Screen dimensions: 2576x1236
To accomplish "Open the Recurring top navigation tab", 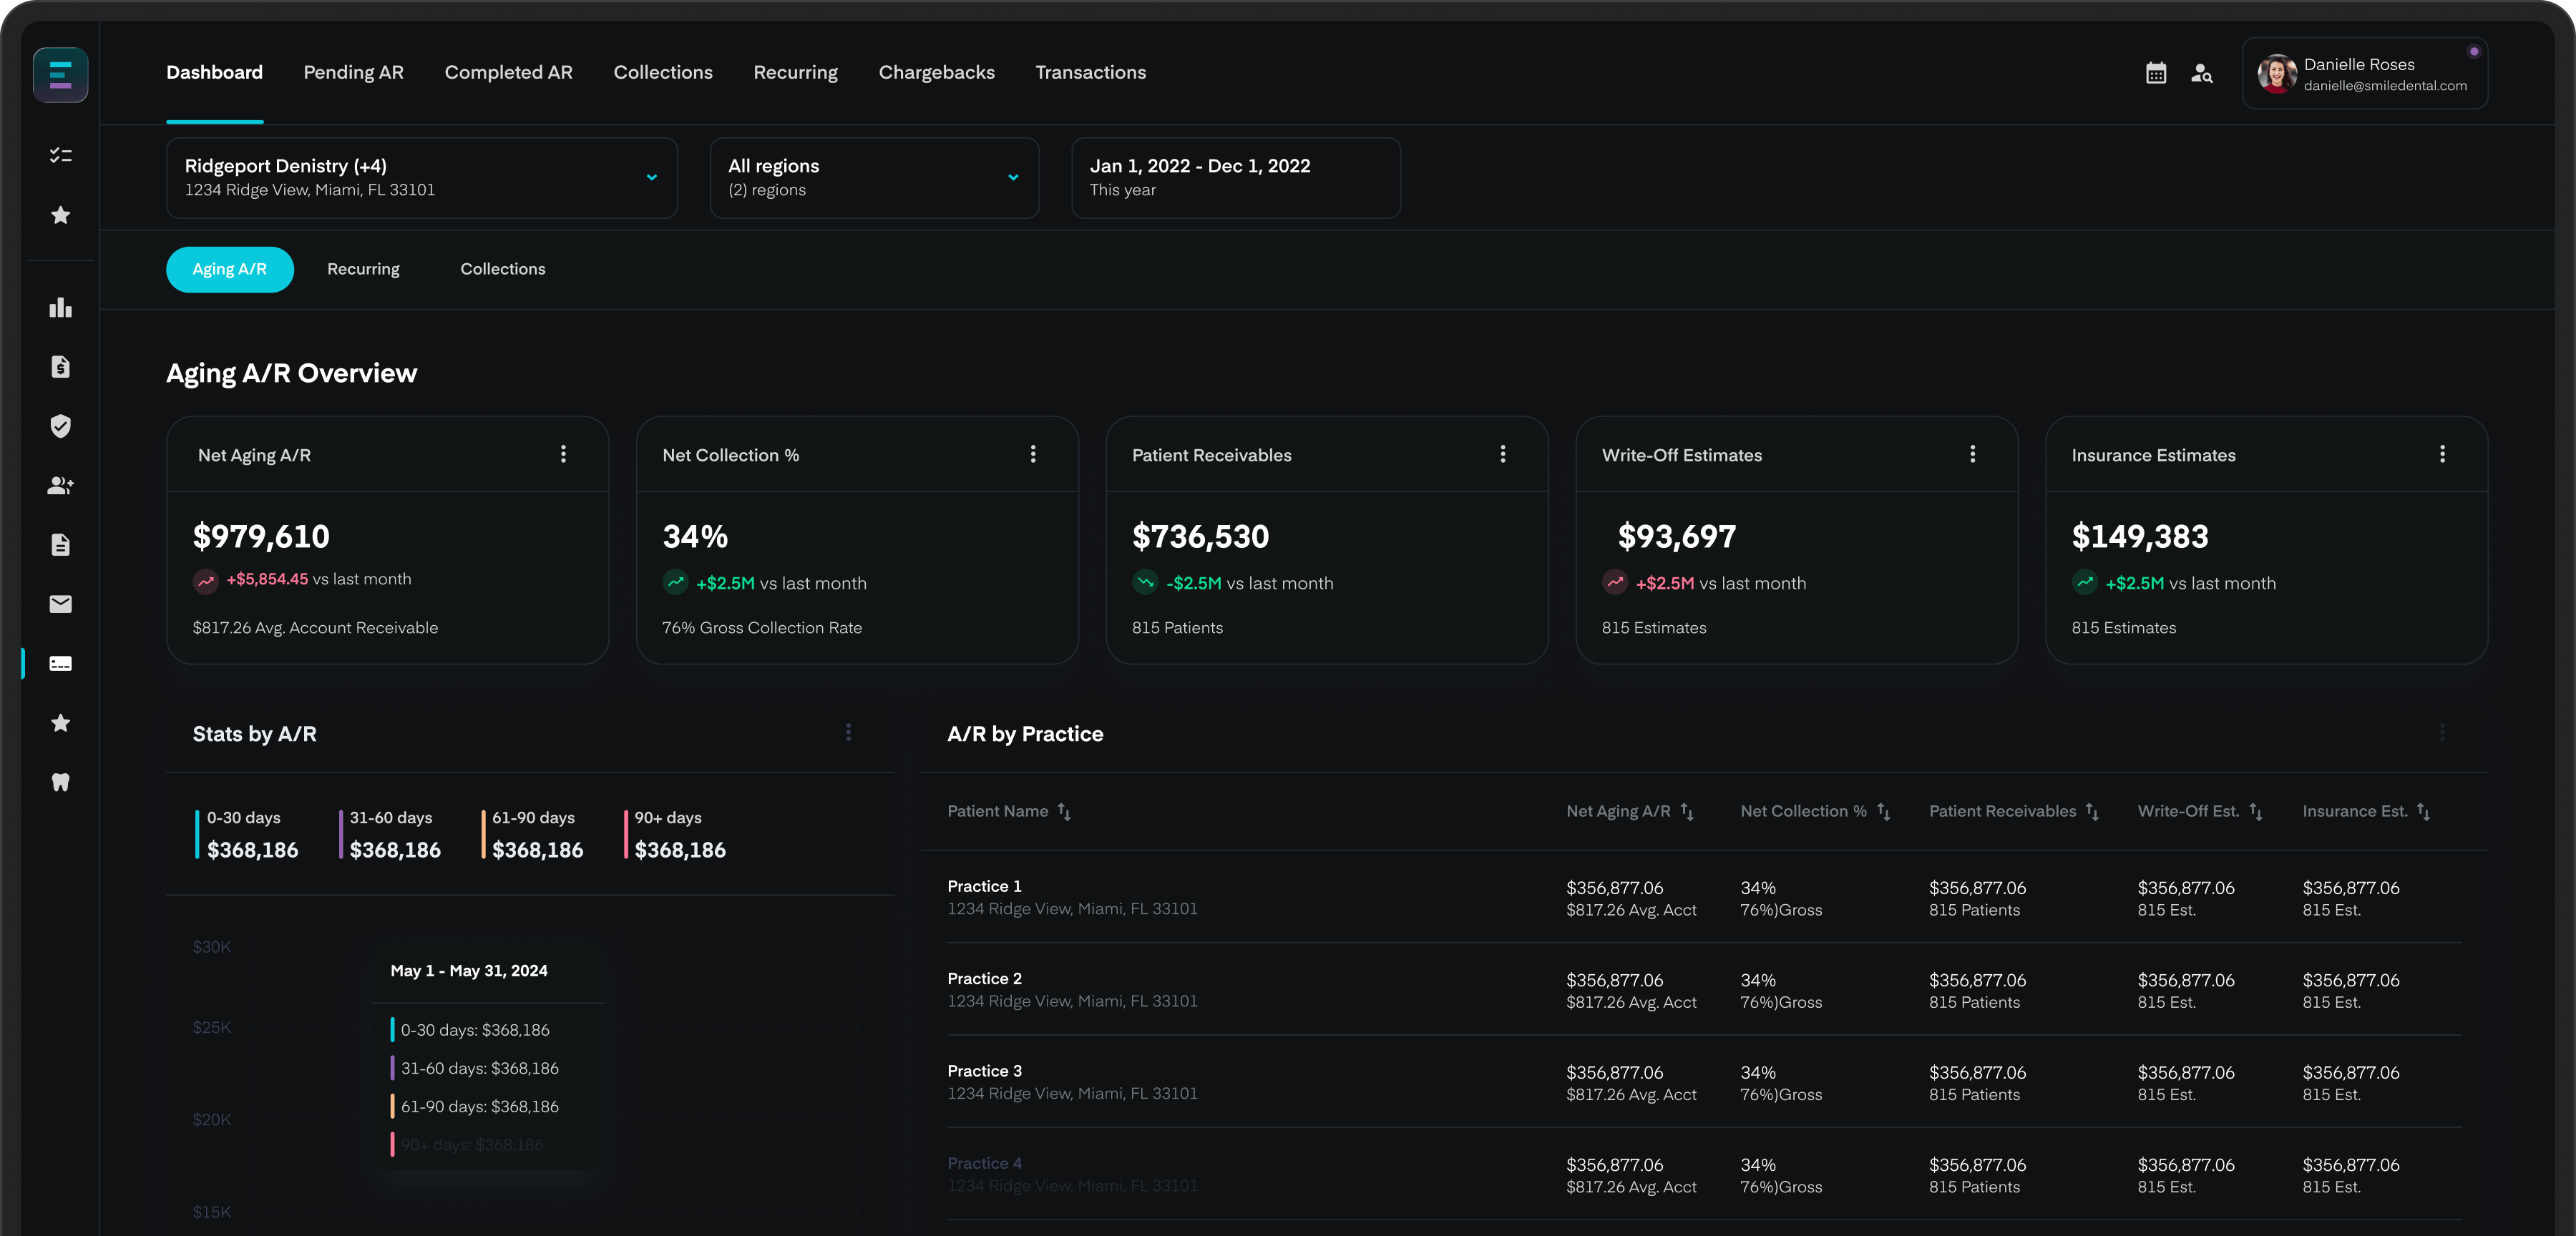I will point(795,73).
